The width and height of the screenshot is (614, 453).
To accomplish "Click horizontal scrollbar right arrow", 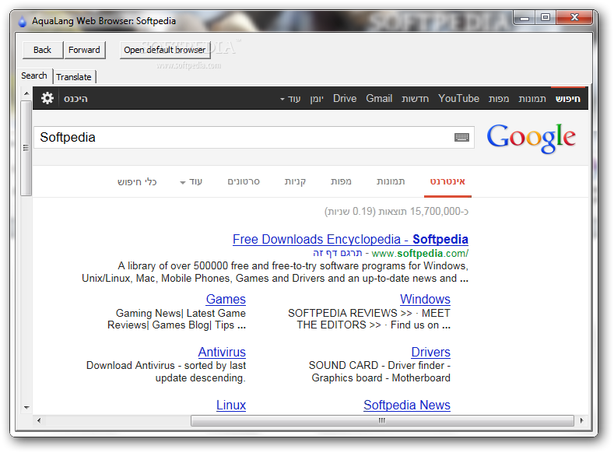I will 582,420.
